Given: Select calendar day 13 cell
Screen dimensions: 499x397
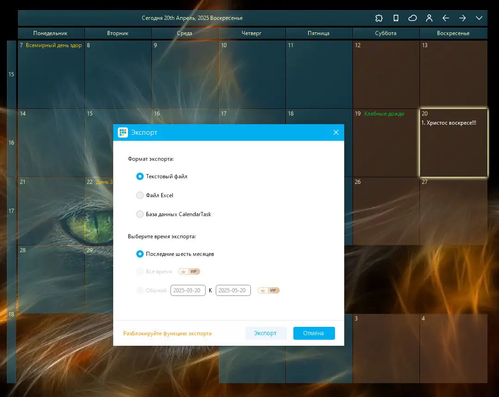Looking at the screenshot, I should [453, 74].
